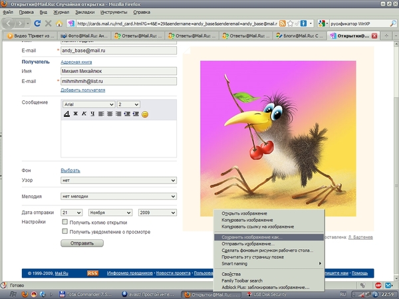Click the Отправить button
This screenshot has width=399, height=299.
click(82, 243)
